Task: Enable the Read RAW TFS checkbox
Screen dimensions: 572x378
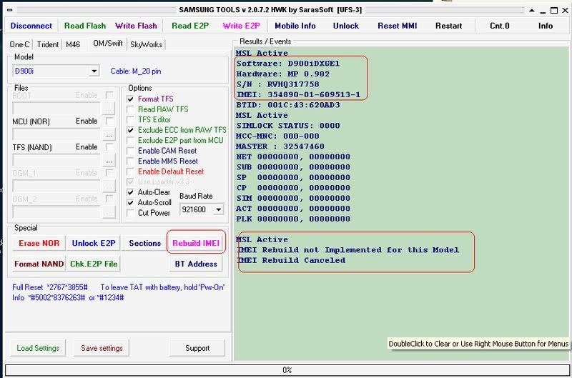Action: 130,109
